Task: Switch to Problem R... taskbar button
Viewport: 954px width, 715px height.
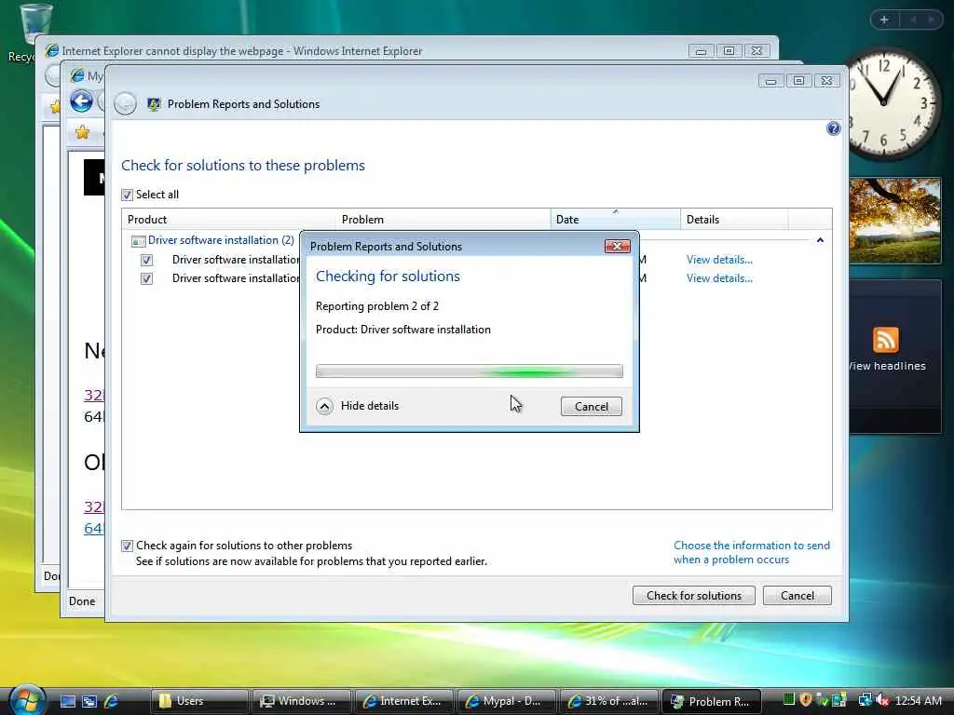Action: 711,701
